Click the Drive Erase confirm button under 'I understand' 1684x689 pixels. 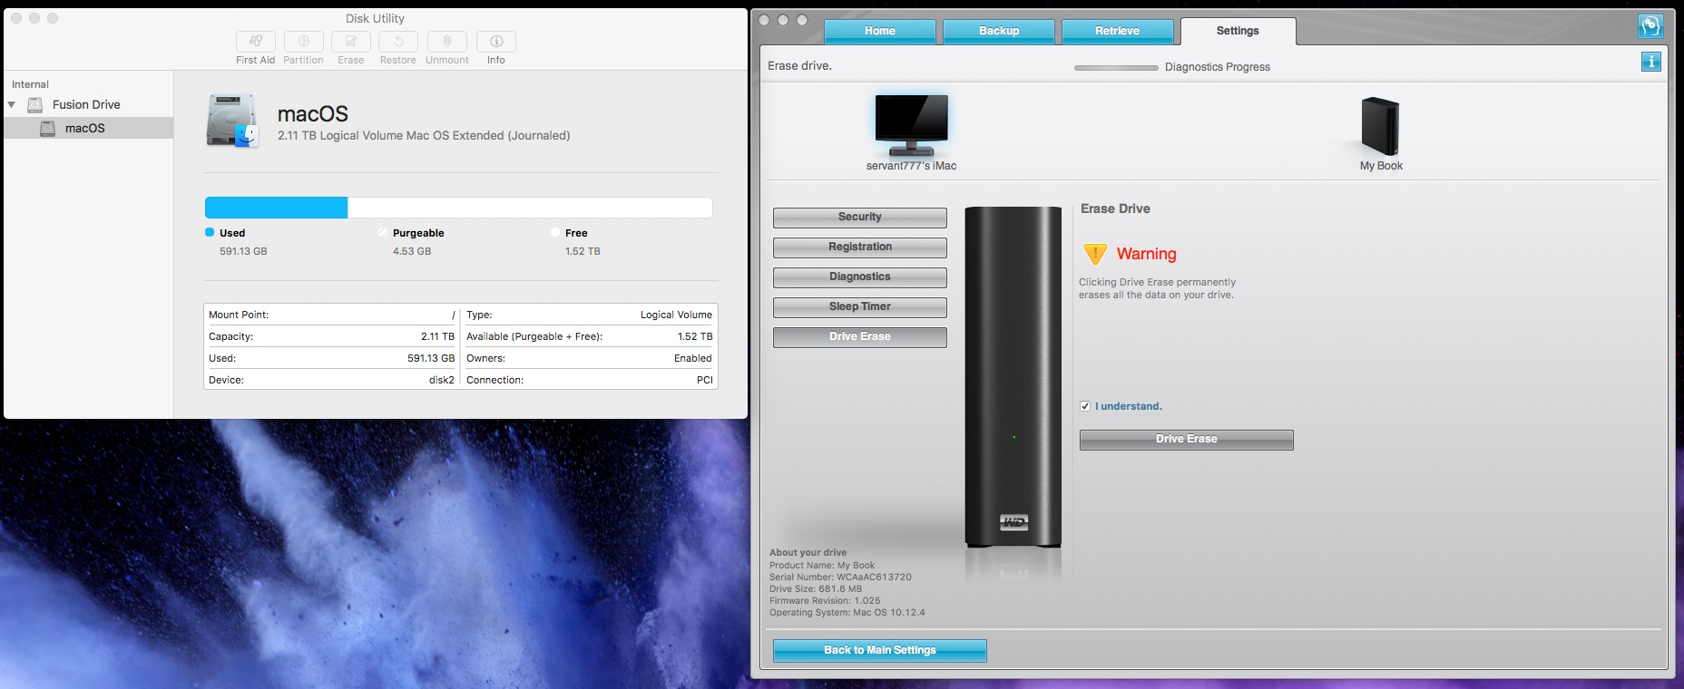tap(1187, 440)
